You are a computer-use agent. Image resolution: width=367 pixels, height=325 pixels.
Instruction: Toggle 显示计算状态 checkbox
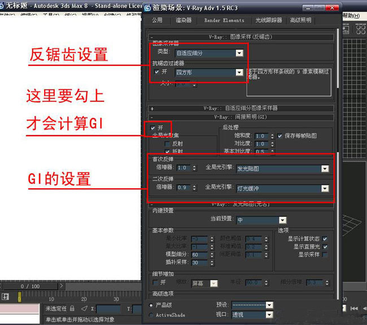coord(325,239)
